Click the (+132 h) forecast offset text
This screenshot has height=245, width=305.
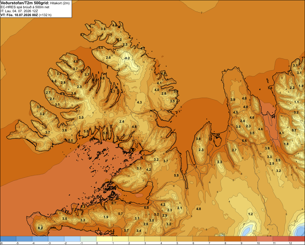coord(45,15)
